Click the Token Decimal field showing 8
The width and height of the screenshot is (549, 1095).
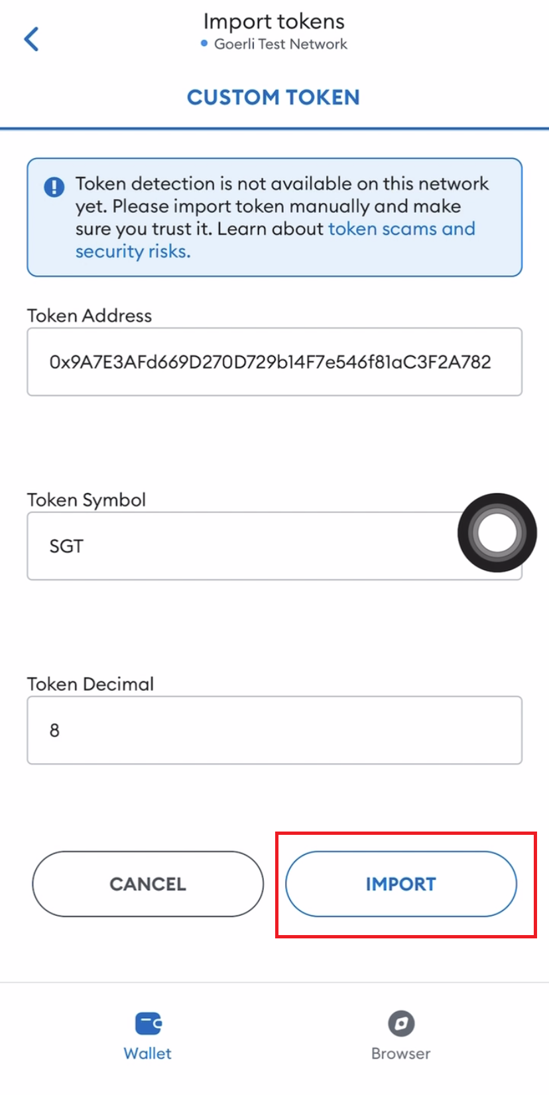pos(274,730)
